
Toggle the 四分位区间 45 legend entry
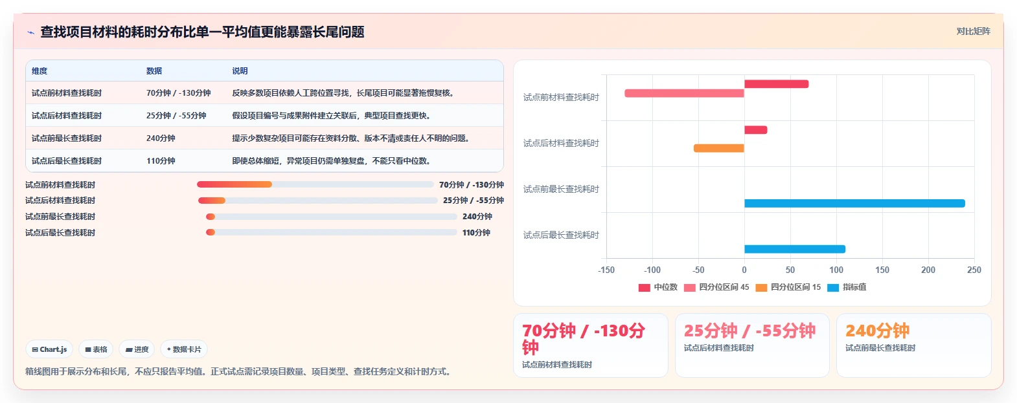[x=716, y=287]
